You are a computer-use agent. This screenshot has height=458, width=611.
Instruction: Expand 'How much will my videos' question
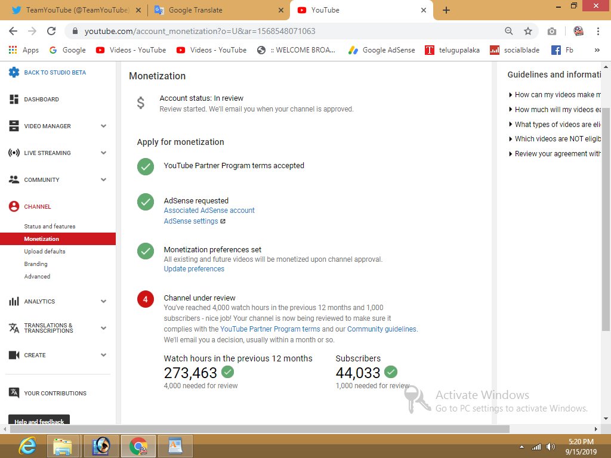point(555,110)
